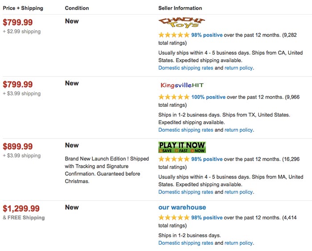The height and width of the screenshot is (251, 312).
Task: Click the star rating for Play It Now
Action: [174, 159]
